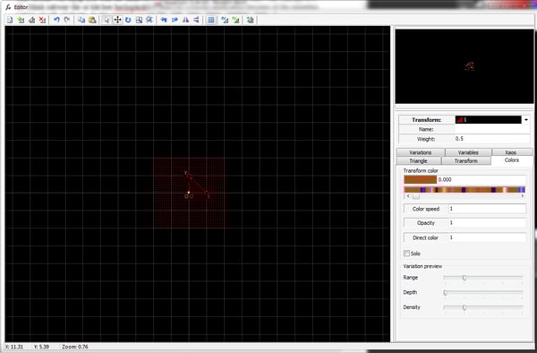
Task: Click the Weight value 0.5 field
Action: pos(492,139)
